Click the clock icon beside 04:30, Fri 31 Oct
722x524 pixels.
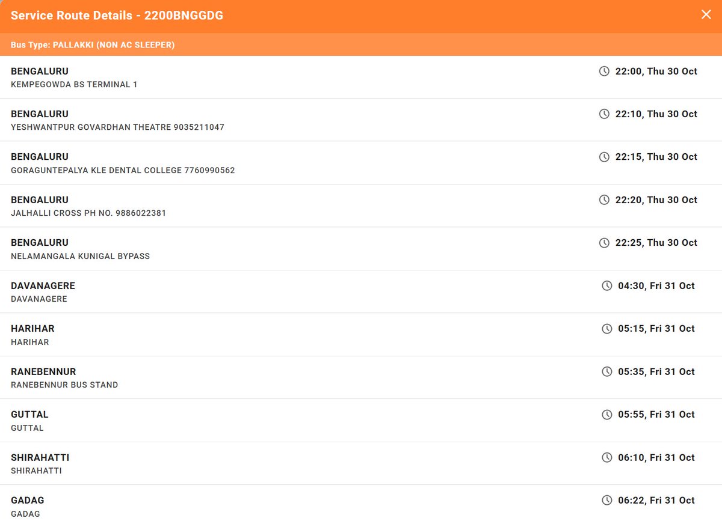606,286
